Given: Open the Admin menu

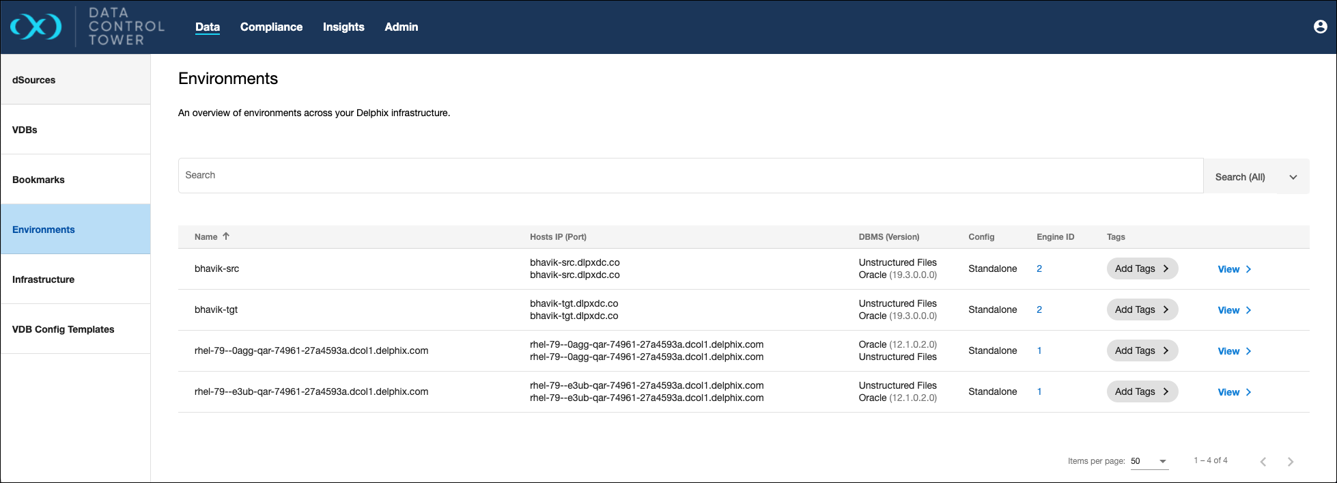Looking at the screenshot, I should (401, 27).
